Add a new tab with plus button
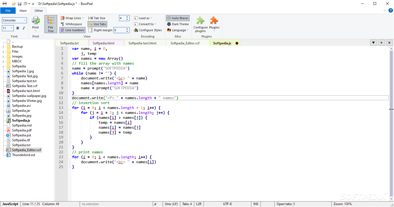 coord(381,42)
